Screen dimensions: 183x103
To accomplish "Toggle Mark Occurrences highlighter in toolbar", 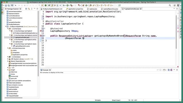I will click(52, 5).
